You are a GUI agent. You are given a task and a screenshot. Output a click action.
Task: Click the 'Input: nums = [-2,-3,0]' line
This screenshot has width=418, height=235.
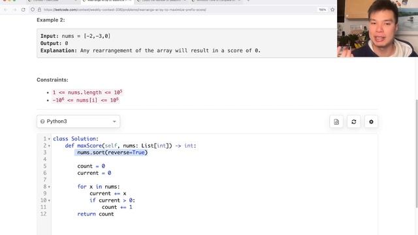(76, 36)
